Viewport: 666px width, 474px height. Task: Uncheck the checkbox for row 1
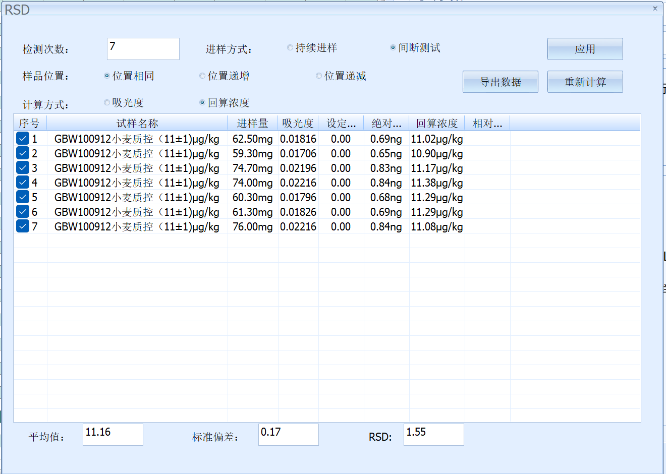point(22,139)
